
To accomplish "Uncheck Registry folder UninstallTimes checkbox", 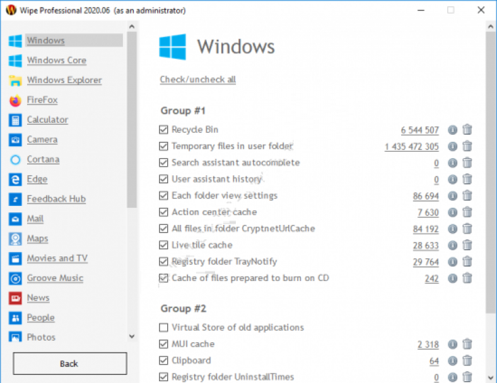I will pyautogui.click(x=163, y=377).
